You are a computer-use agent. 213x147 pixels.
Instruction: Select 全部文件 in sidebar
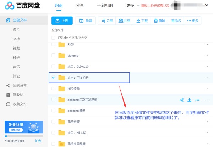24,20
